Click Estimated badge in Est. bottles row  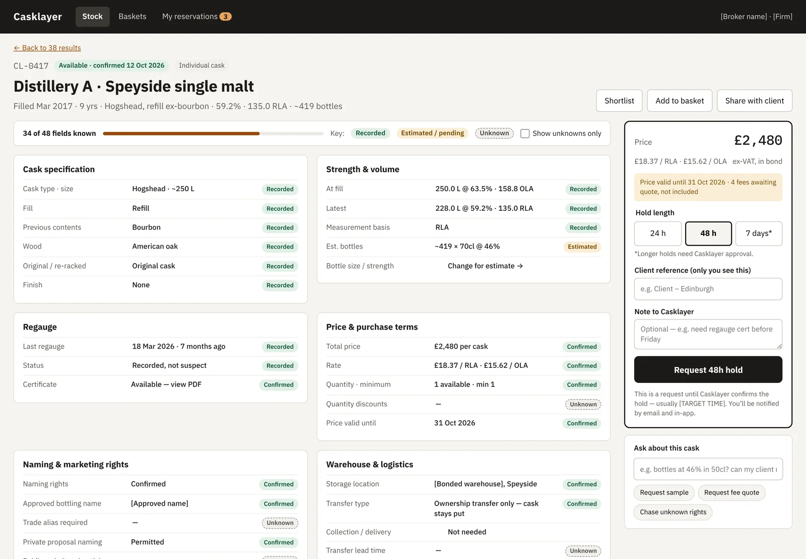tap(582, 247)
